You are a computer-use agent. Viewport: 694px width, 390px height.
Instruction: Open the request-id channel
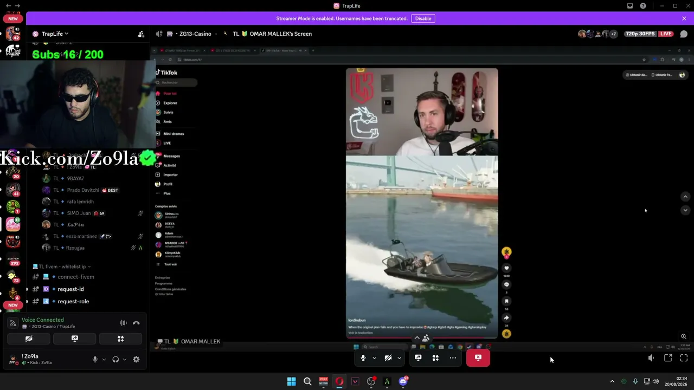[x=70, y=289]
